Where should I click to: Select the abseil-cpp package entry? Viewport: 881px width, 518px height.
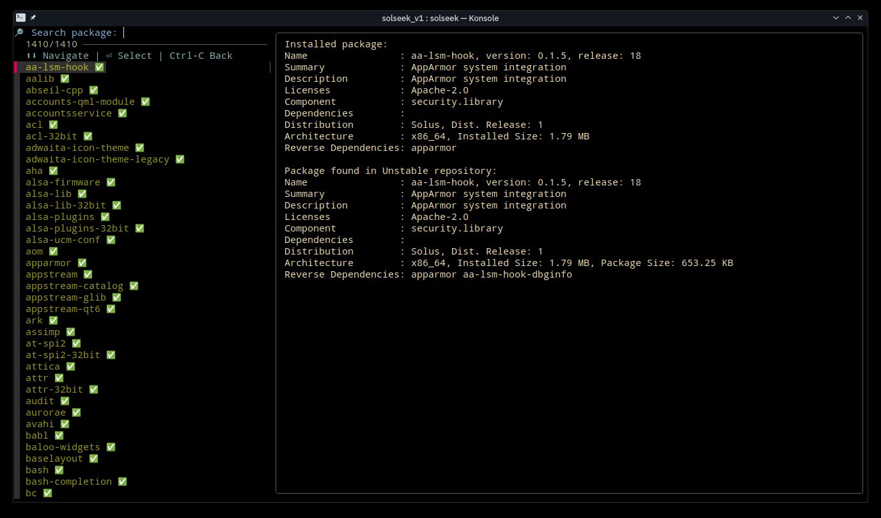point(54,90)
